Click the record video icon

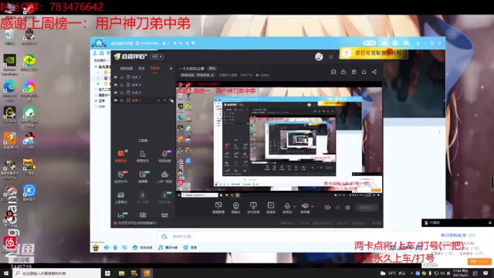(x=327, y=208)
